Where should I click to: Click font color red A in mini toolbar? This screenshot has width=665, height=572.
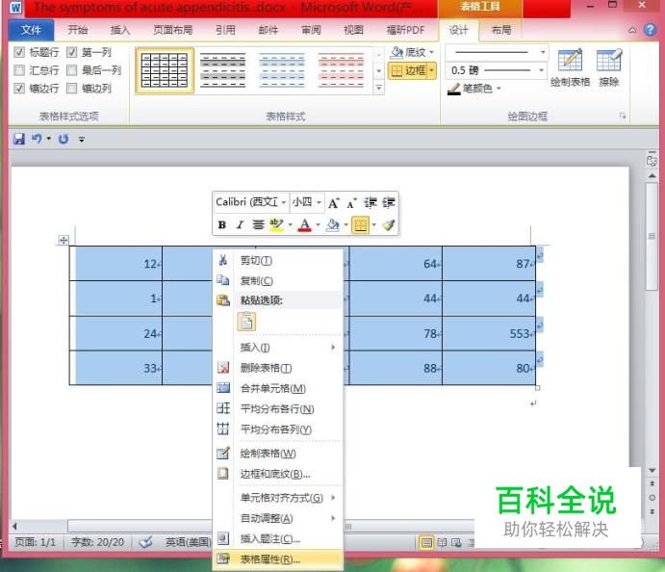point(304,225)
